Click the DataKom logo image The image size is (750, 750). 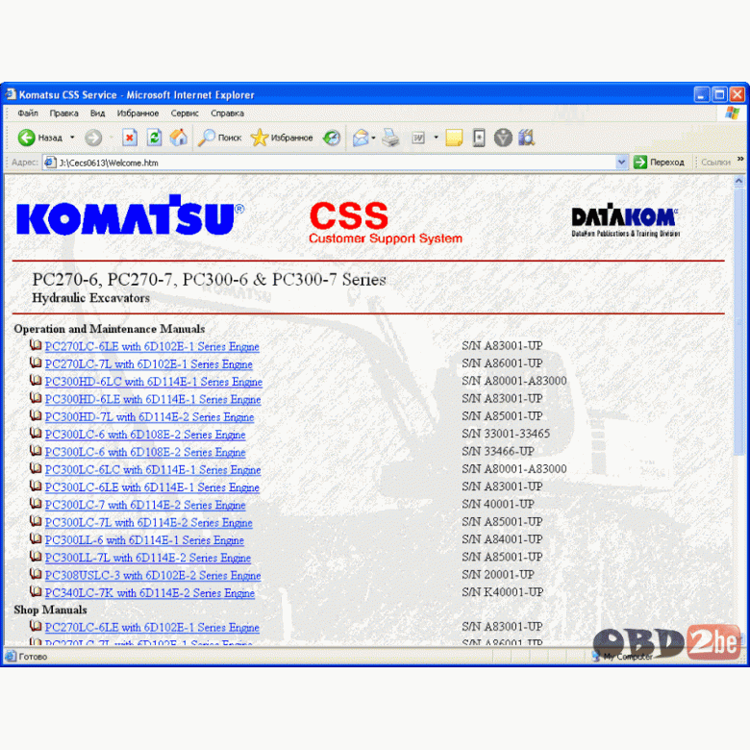coord(626,220)
